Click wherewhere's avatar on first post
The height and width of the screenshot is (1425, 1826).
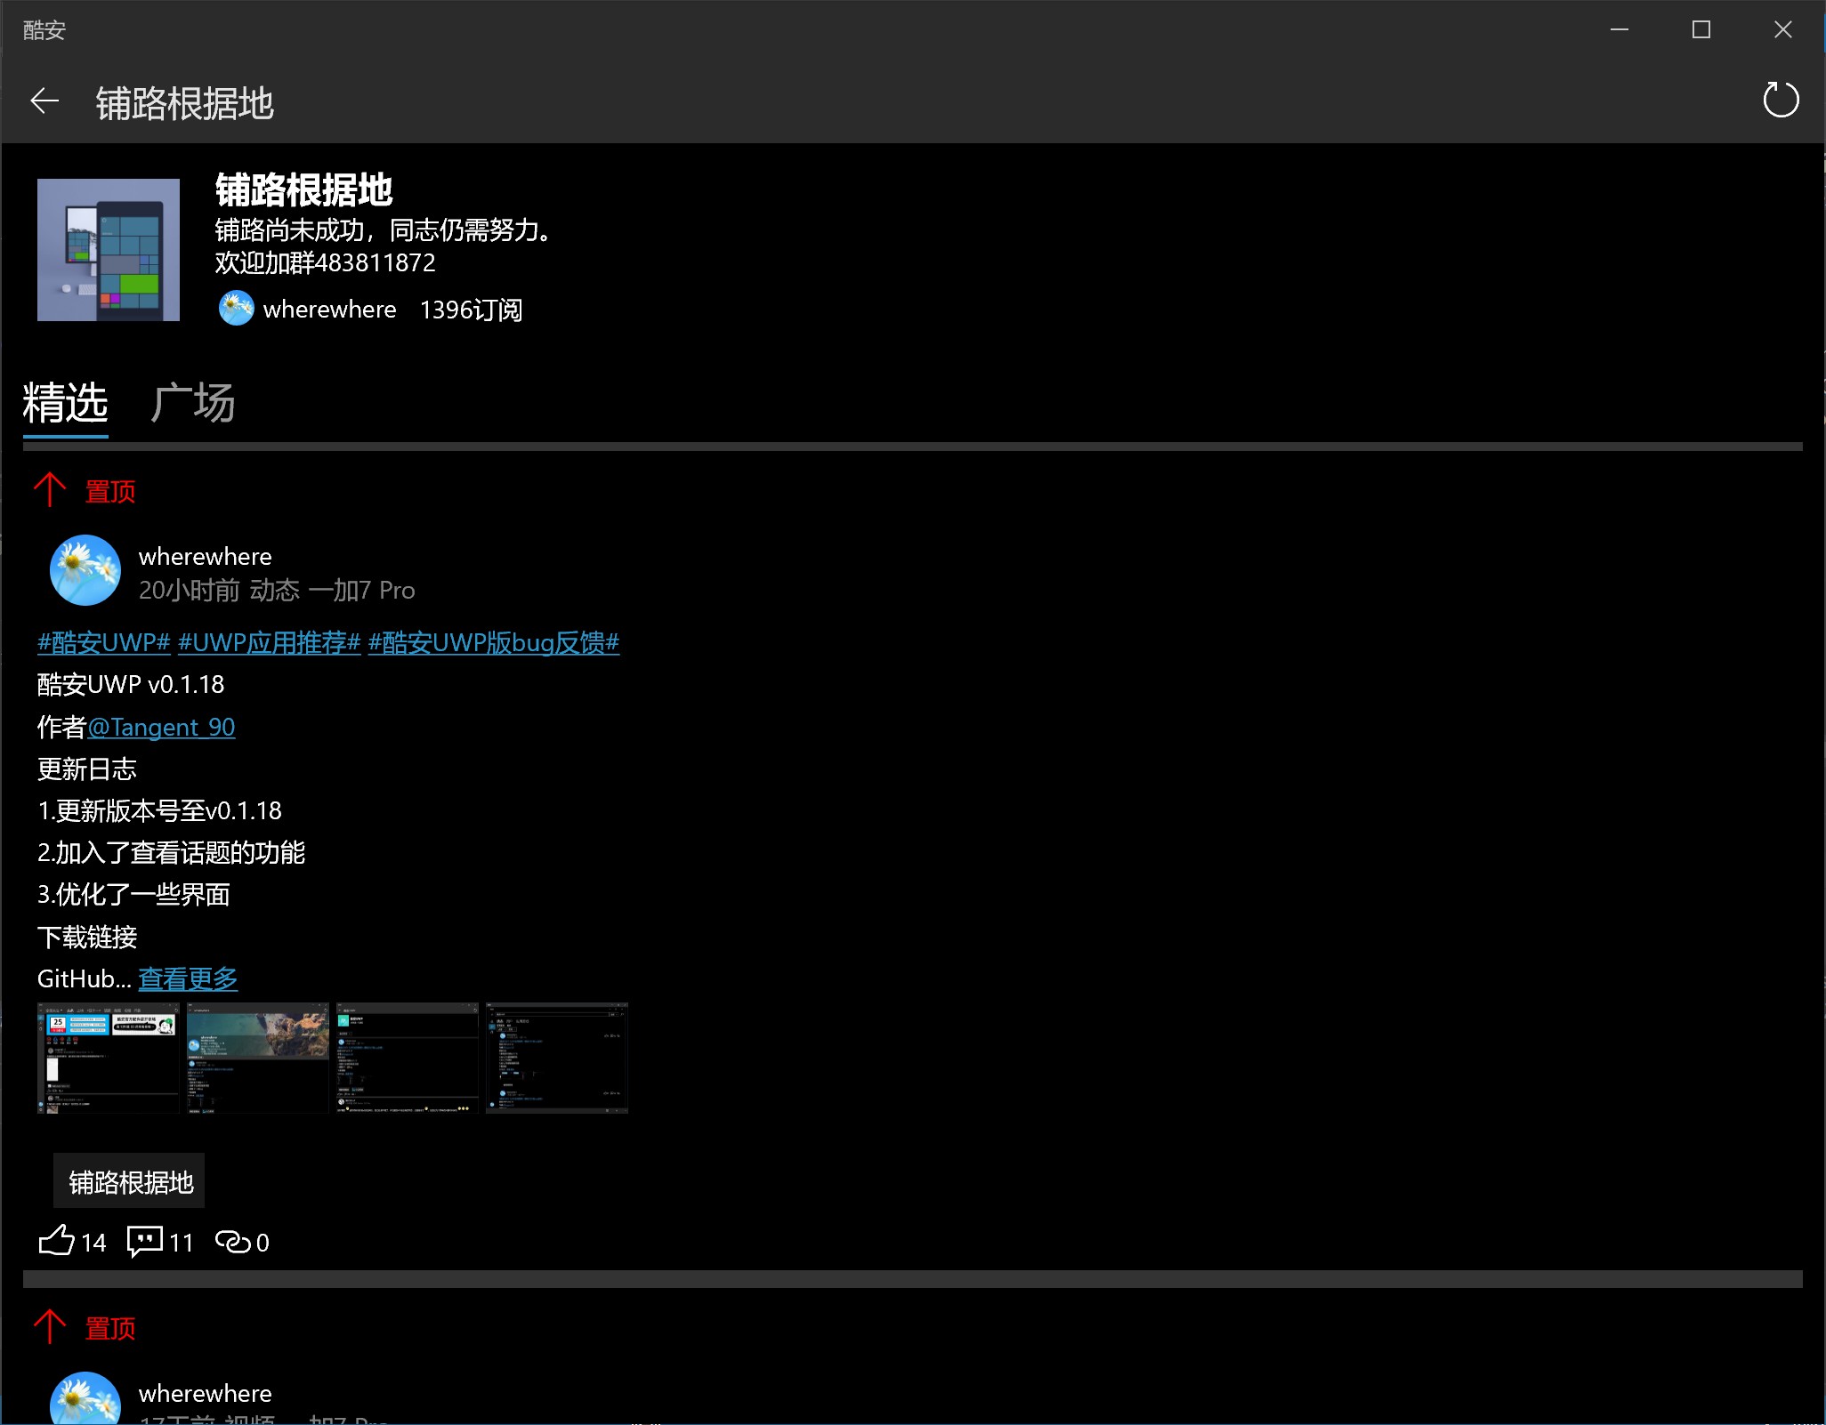pyautogui.click(x=85, y=570)
